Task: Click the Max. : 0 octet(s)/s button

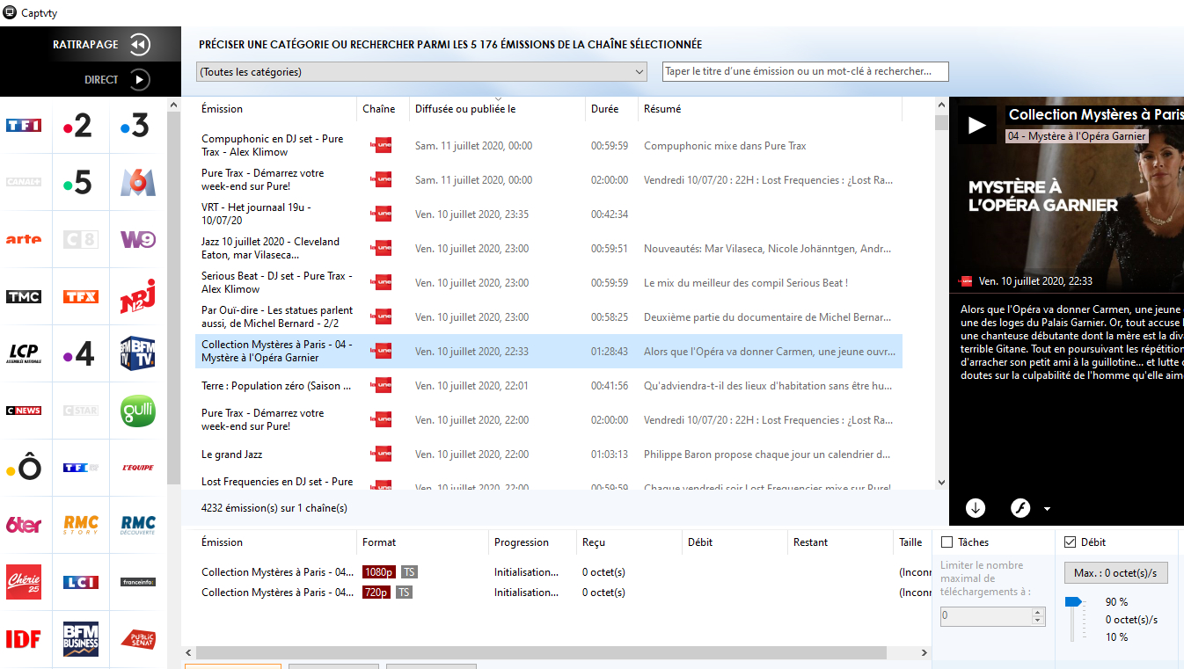Action: coord(1115,573)
